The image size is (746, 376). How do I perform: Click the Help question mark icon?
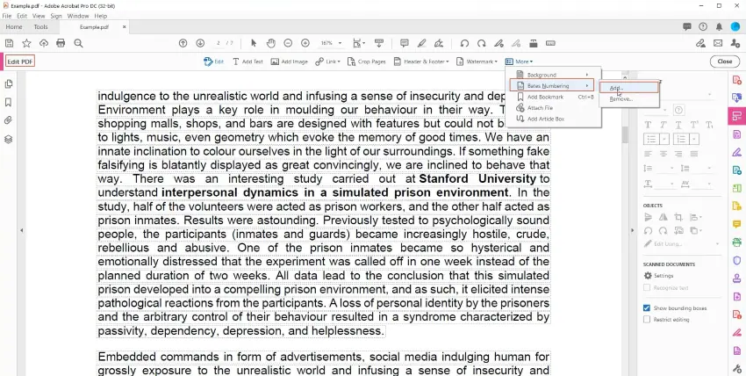tap(703, 26)
